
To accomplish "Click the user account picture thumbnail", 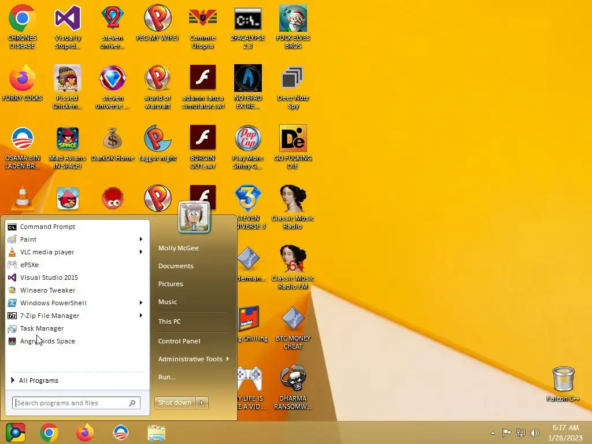I will [x=194, y=217].
